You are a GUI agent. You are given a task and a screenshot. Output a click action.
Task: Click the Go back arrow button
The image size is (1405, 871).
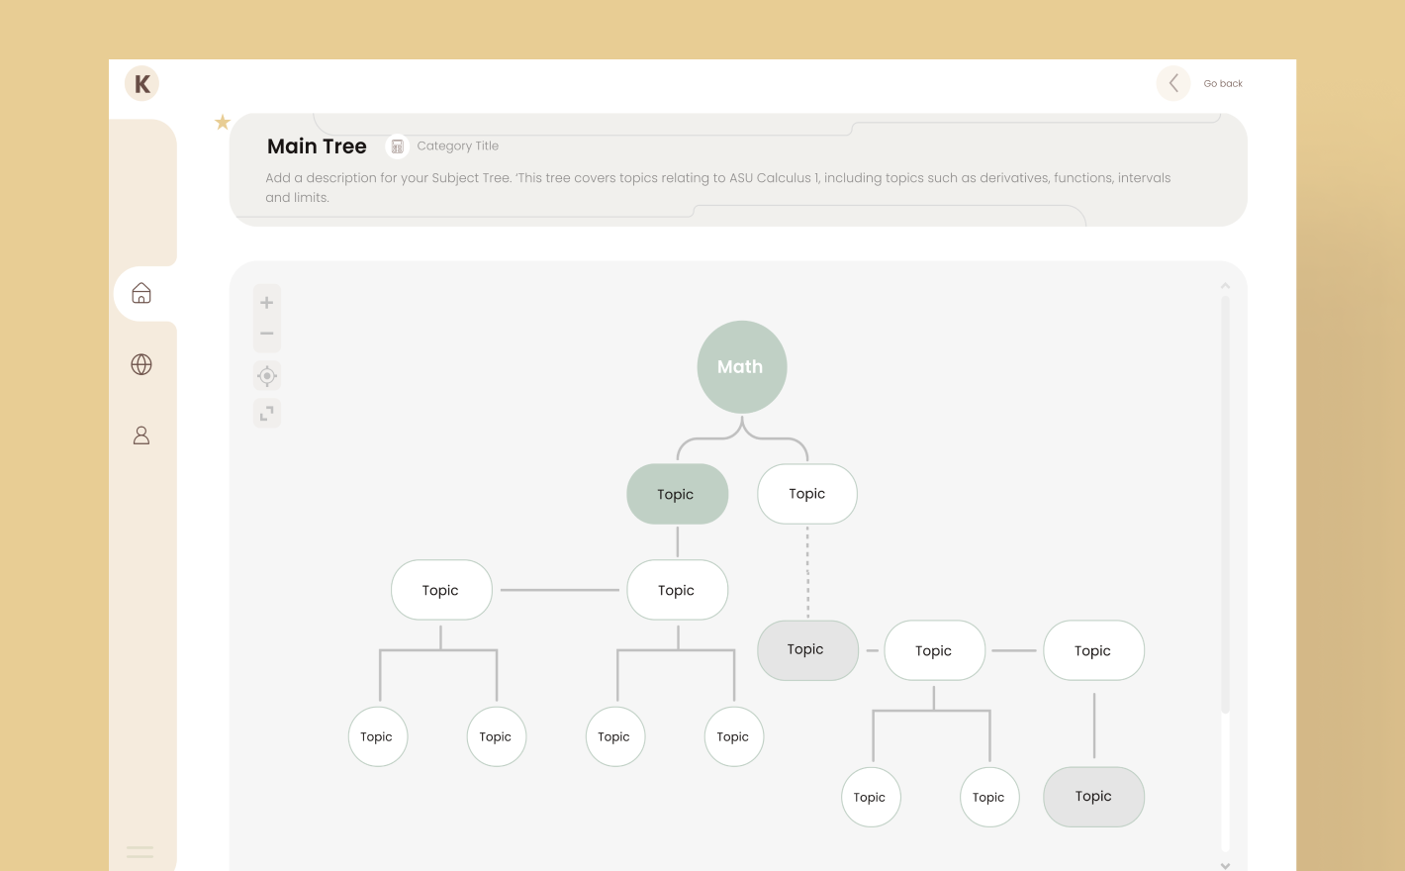click(1173, 83)
